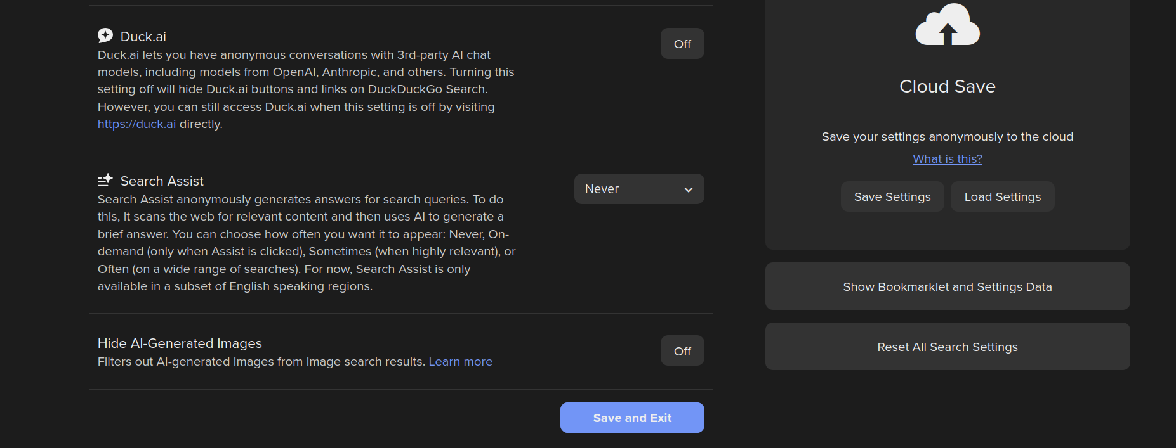Click the Duck.ai chat bubble icon
The width and height of the screenshot is (1176, 448).
pos(105,35)
